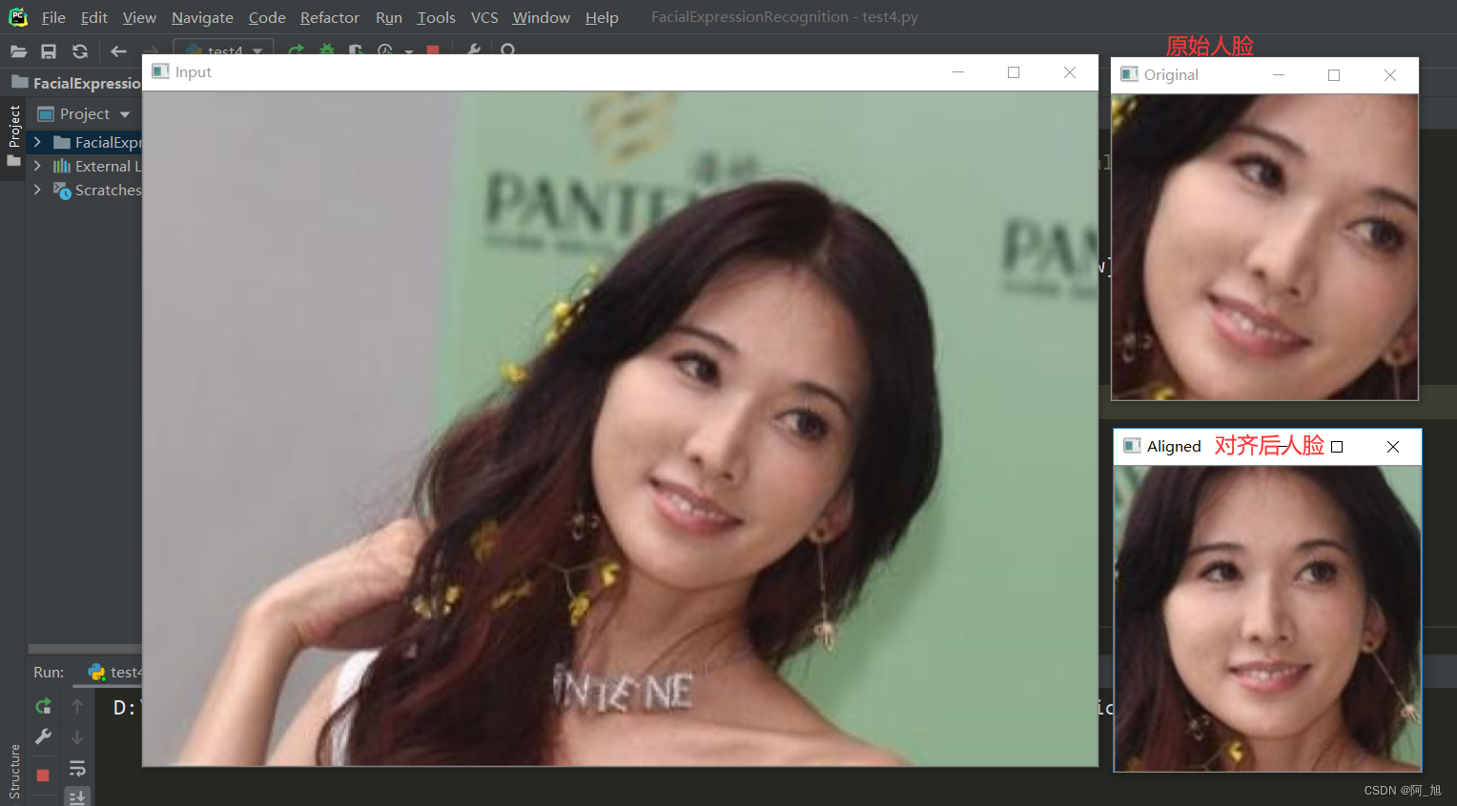The height and width of the screenshot is (806, 1457).
Task: Open the File menu
Action: pos(53,17)
